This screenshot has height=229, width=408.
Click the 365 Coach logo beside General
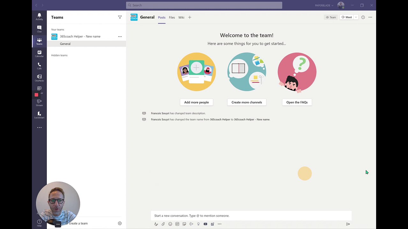coord(134,17)
